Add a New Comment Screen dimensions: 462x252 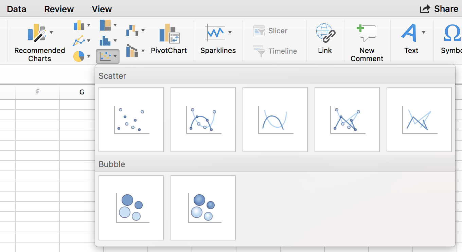pos(367,34)
